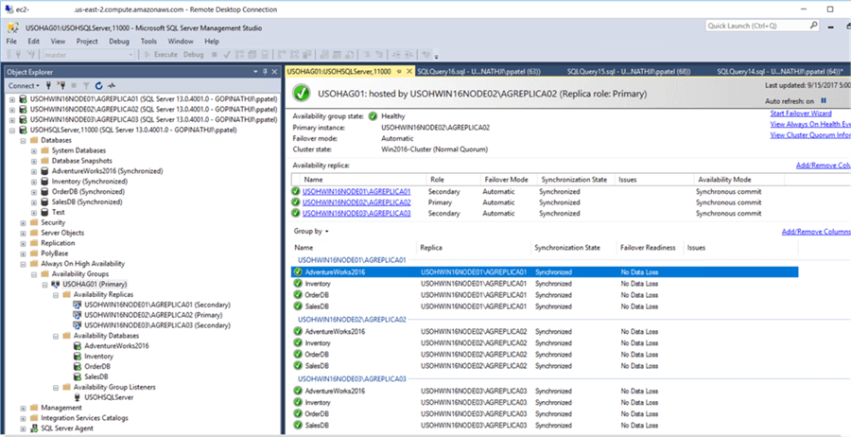This screenshot has width=851, height=437.
Task: Open the Group by dropdown
Action: pos(311,231)
